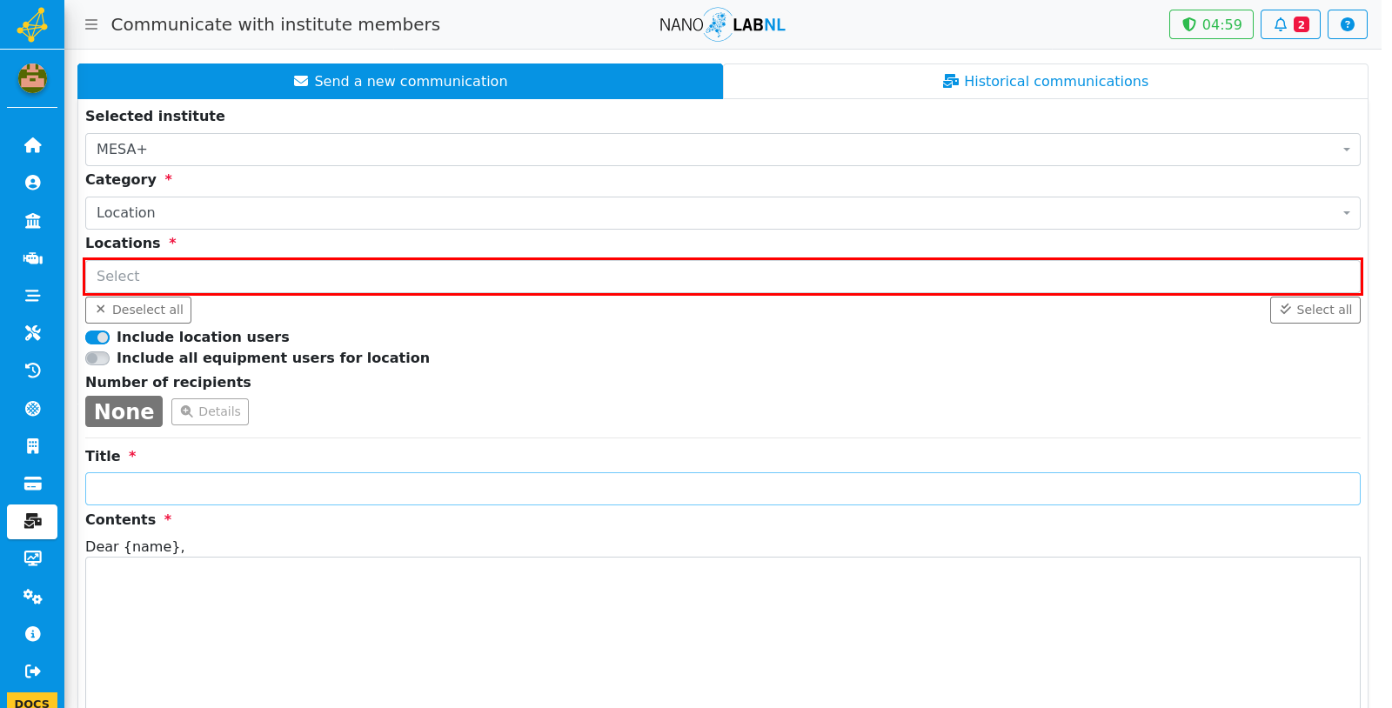Open the network globe sidebar icon
This screenshot has width=1392, height=708.
(x=32, y=408)
